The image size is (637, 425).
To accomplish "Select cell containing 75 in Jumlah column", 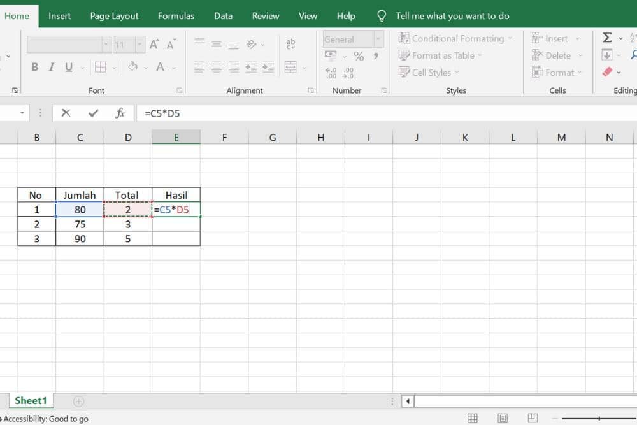I will (x=80, y=224).
